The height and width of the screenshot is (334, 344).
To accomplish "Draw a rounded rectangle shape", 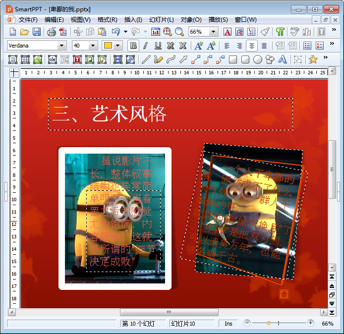I will coord(245,59).
